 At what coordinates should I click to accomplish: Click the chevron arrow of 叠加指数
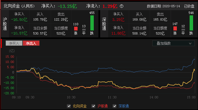[x=190, y=44]
